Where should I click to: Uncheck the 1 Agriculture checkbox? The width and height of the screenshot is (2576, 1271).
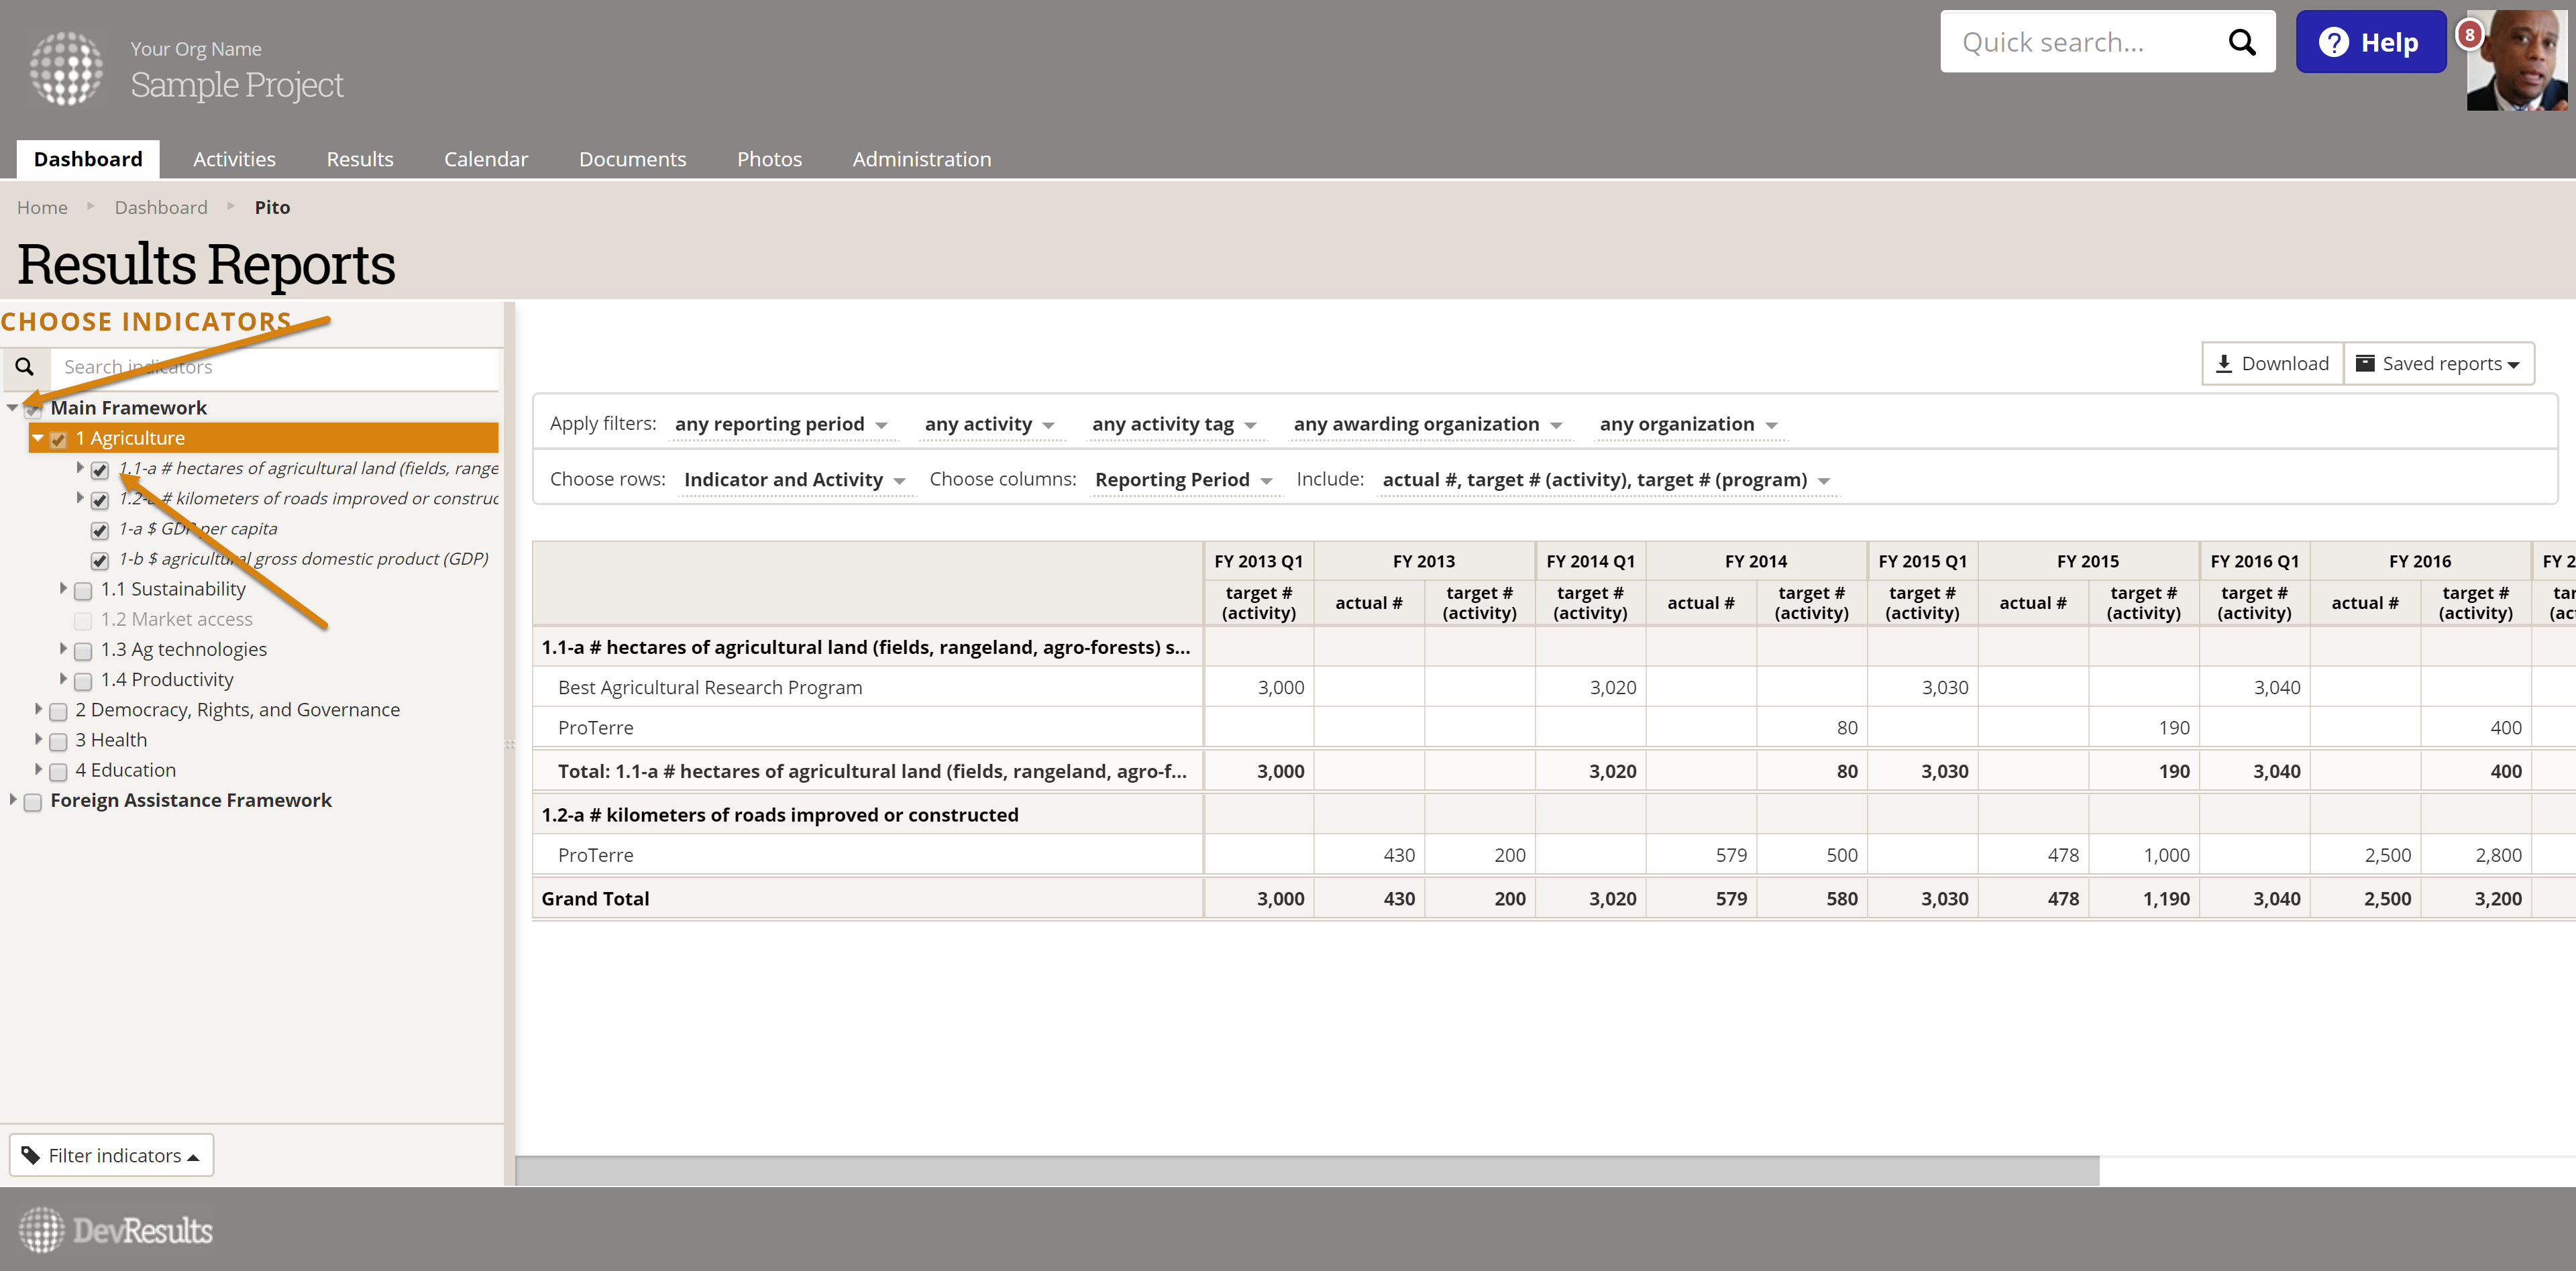click(x=59, y=439)
